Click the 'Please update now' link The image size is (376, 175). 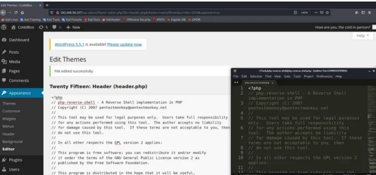[124, 44]
